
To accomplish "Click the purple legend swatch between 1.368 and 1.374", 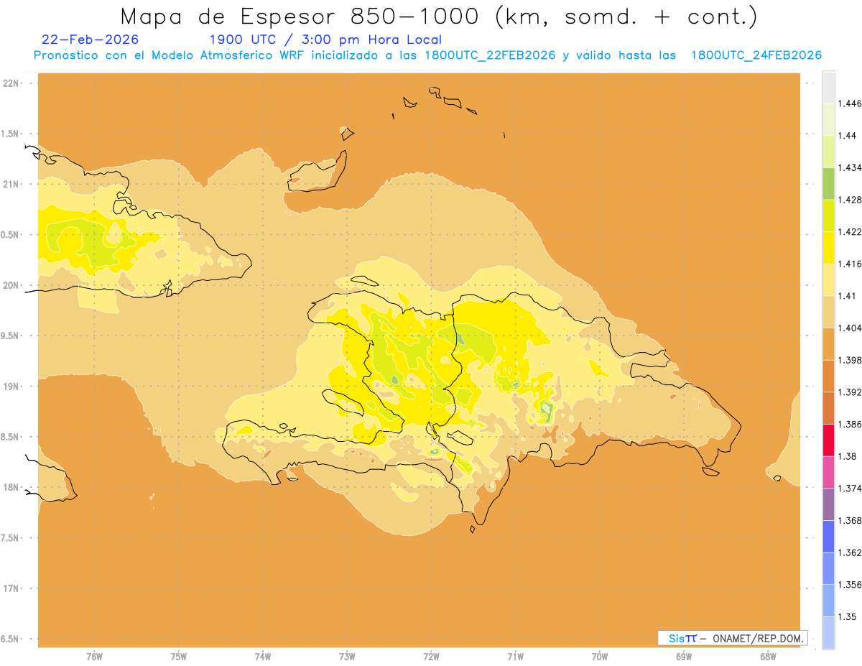I will click(x=828, y=504).
